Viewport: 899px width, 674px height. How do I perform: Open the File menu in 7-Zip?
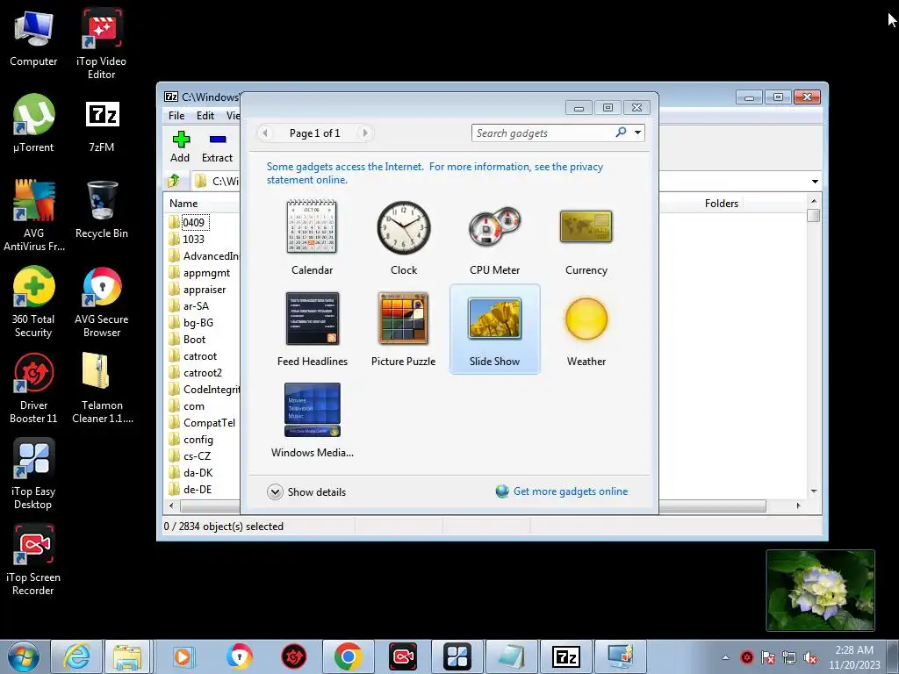[176, 115]
